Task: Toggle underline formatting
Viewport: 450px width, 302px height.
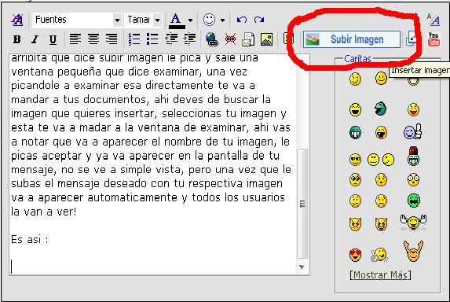Action: [x=53, y=39]
